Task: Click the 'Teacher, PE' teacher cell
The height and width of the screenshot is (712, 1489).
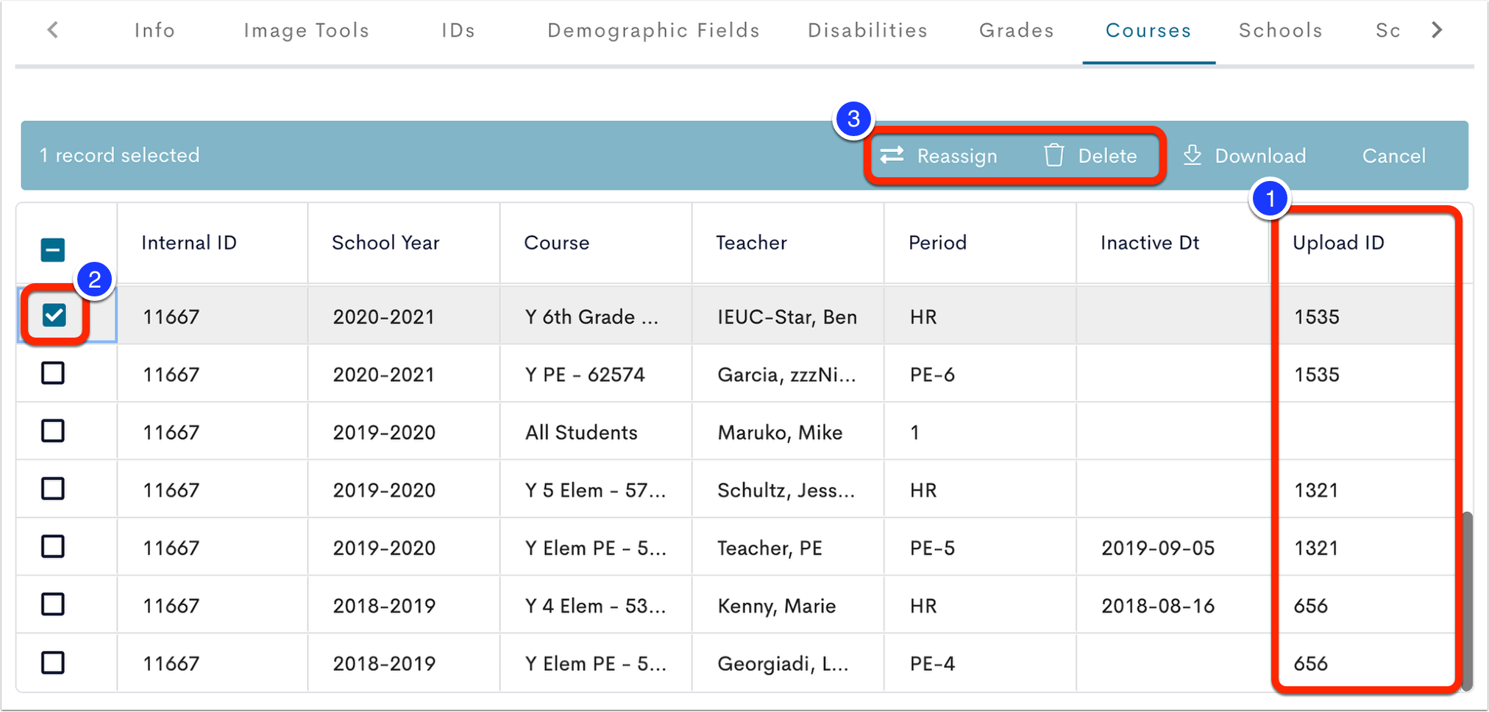Action: pos(770,548)
